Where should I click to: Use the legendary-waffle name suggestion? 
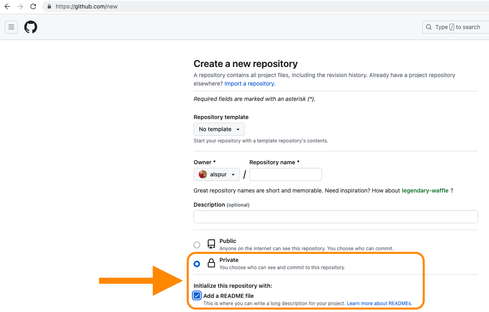point(425,191)
